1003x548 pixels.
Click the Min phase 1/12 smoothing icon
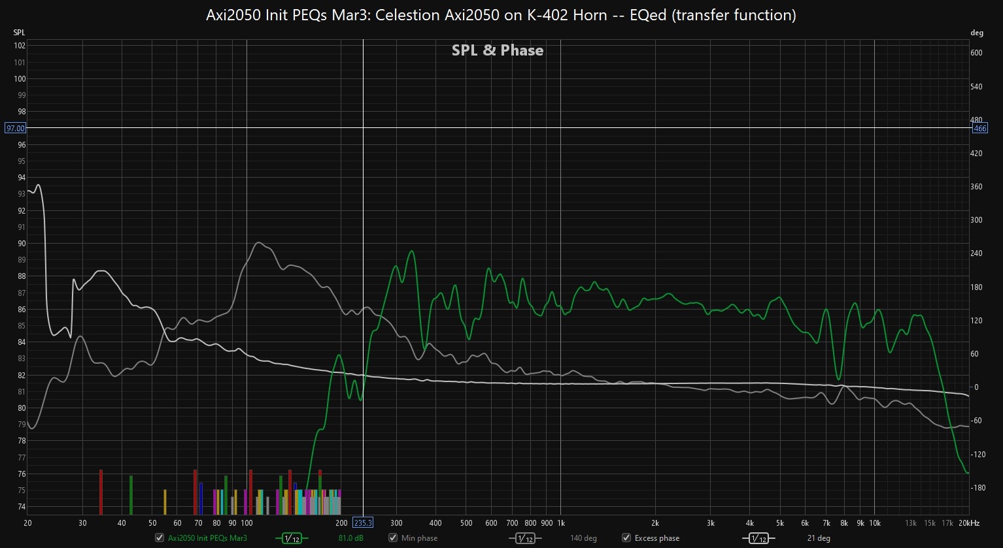pyautogui.click(x=525, y=539)
